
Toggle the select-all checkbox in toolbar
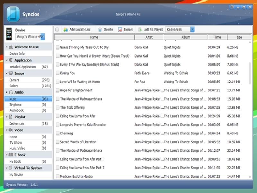57,30
